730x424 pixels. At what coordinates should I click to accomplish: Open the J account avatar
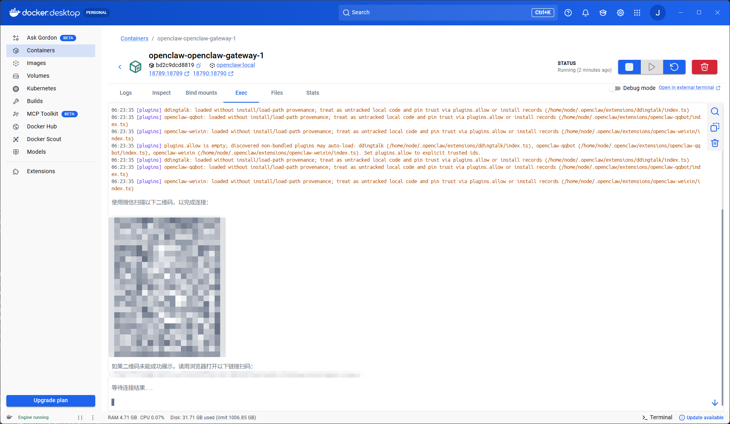(x=658, y=13)
